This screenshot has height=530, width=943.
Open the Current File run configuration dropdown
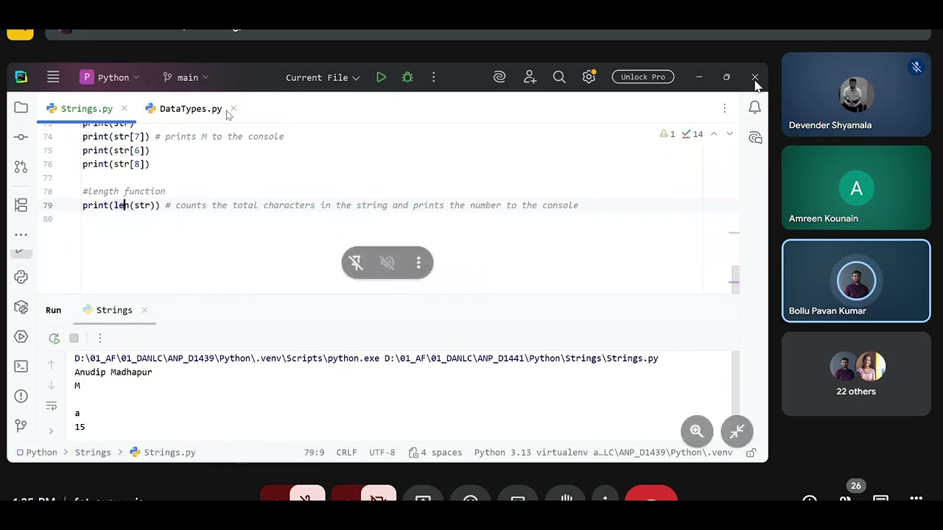click(x=323, y=77)
